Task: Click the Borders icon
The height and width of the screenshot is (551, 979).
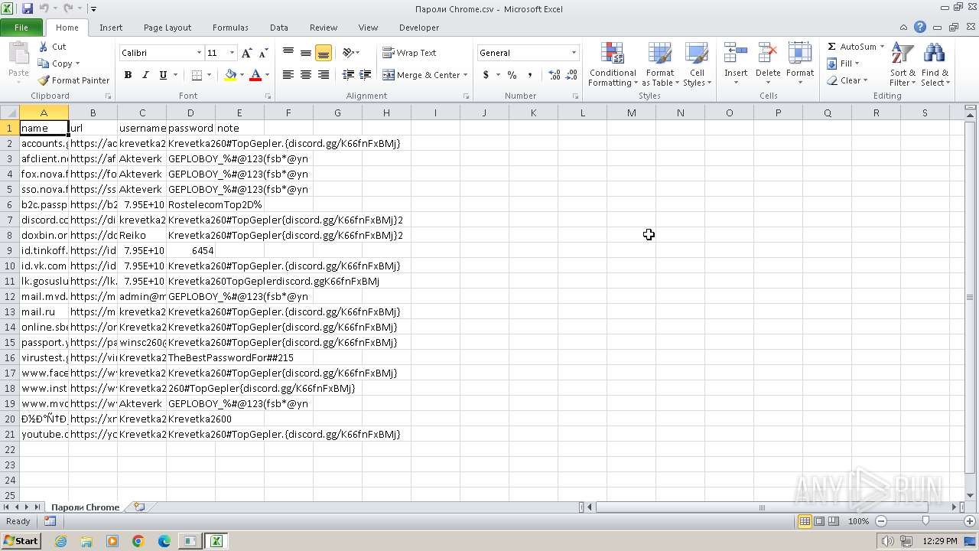Action: pyautogui.click(x=197, y=75)
